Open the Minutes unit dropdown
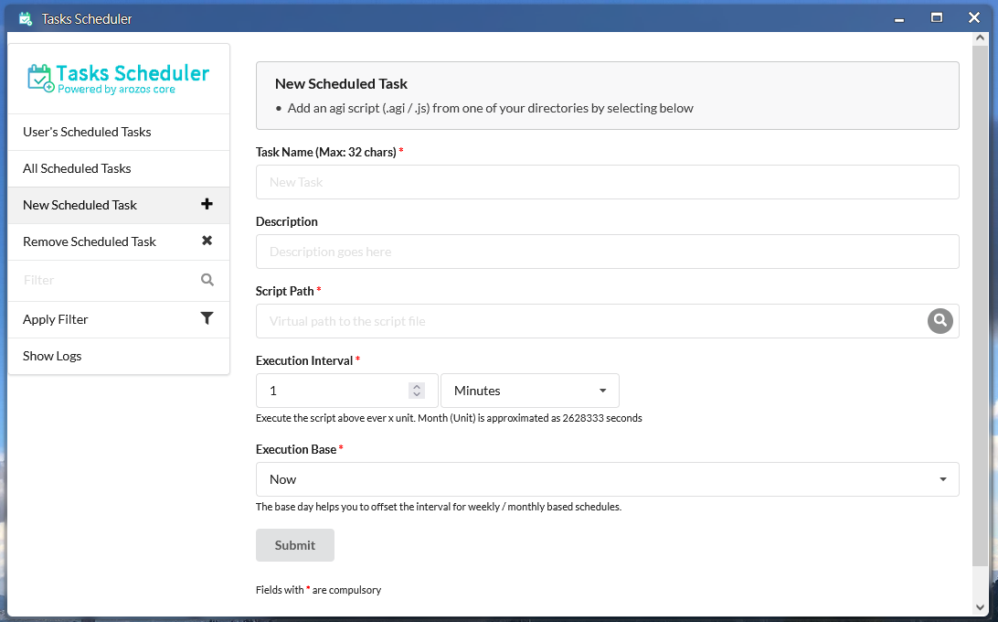This screenshot has width=998, height=622. pos(529,391)
